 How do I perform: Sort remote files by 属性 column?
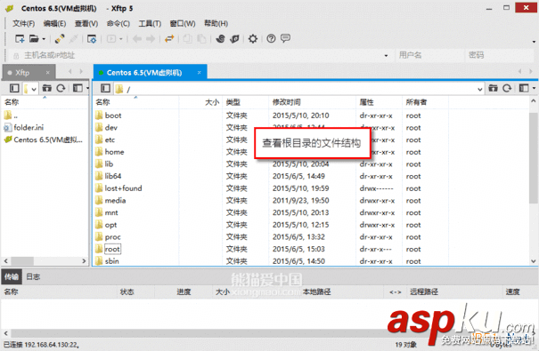[379, 102]
